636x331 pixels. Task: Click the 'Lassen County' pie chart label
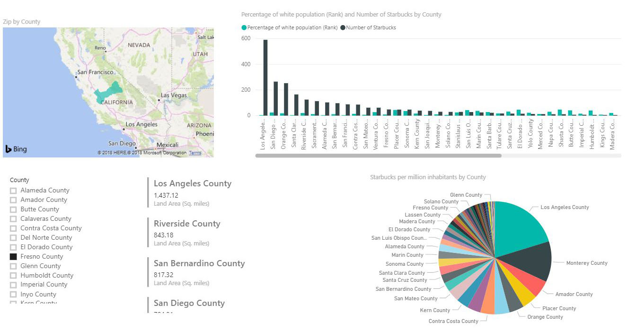pyautogui.click(x=423, y=215)
